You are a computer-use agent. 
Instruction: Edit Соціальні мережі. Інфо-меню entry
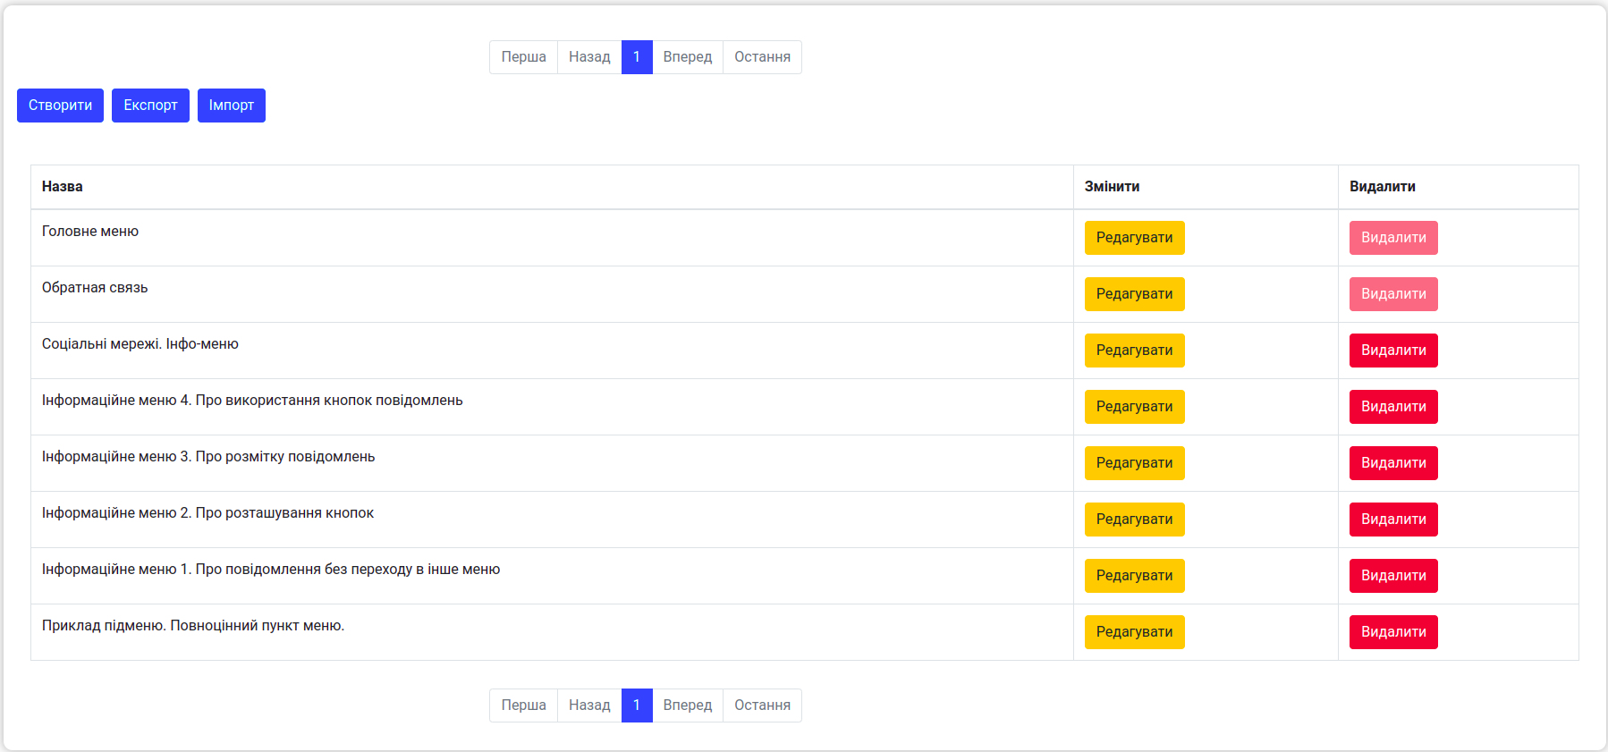1134,351
